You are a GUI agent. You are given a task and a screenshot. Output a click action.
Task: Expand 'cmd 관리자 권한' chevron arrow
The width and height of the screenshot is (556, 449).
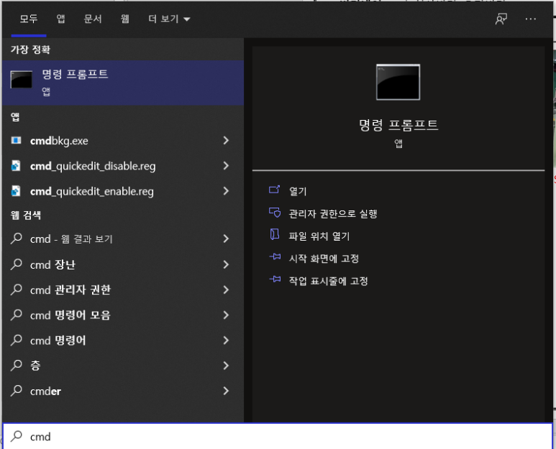click(x=226, y=290)
